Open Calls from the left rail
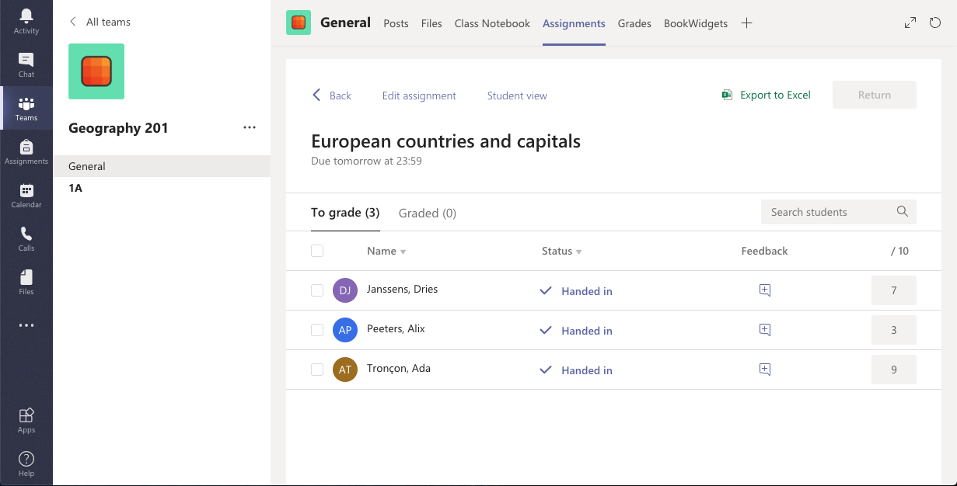957x486 pixels. pyautogui.click(x=26, y=238)
